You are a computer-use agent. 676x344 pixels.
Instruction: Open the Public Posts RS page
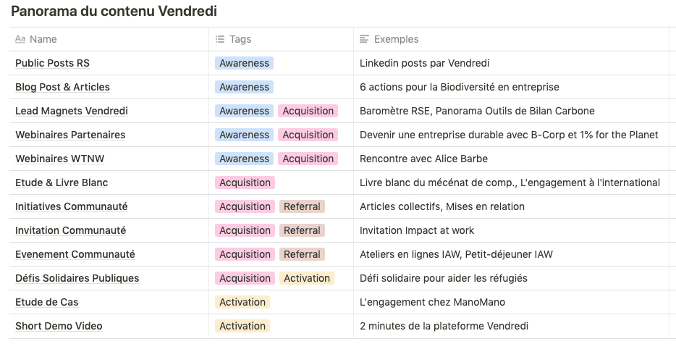click(x=52, y=63)
